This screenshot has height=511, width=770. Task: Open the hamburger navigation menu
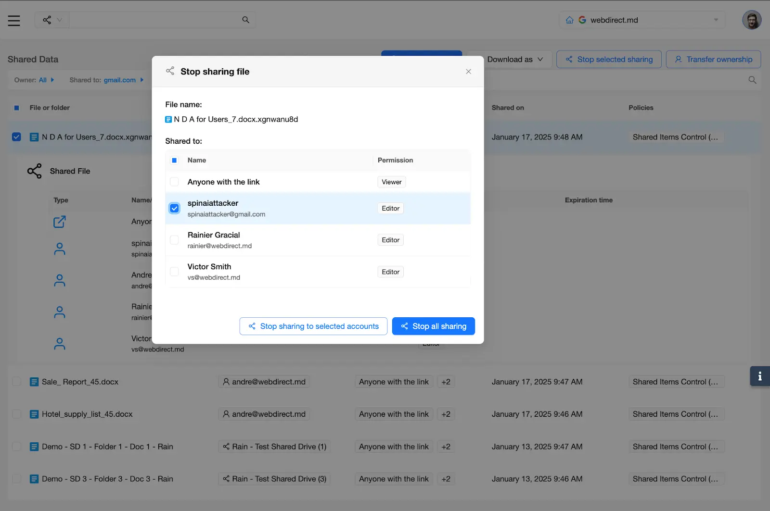[x=13, y=20]
